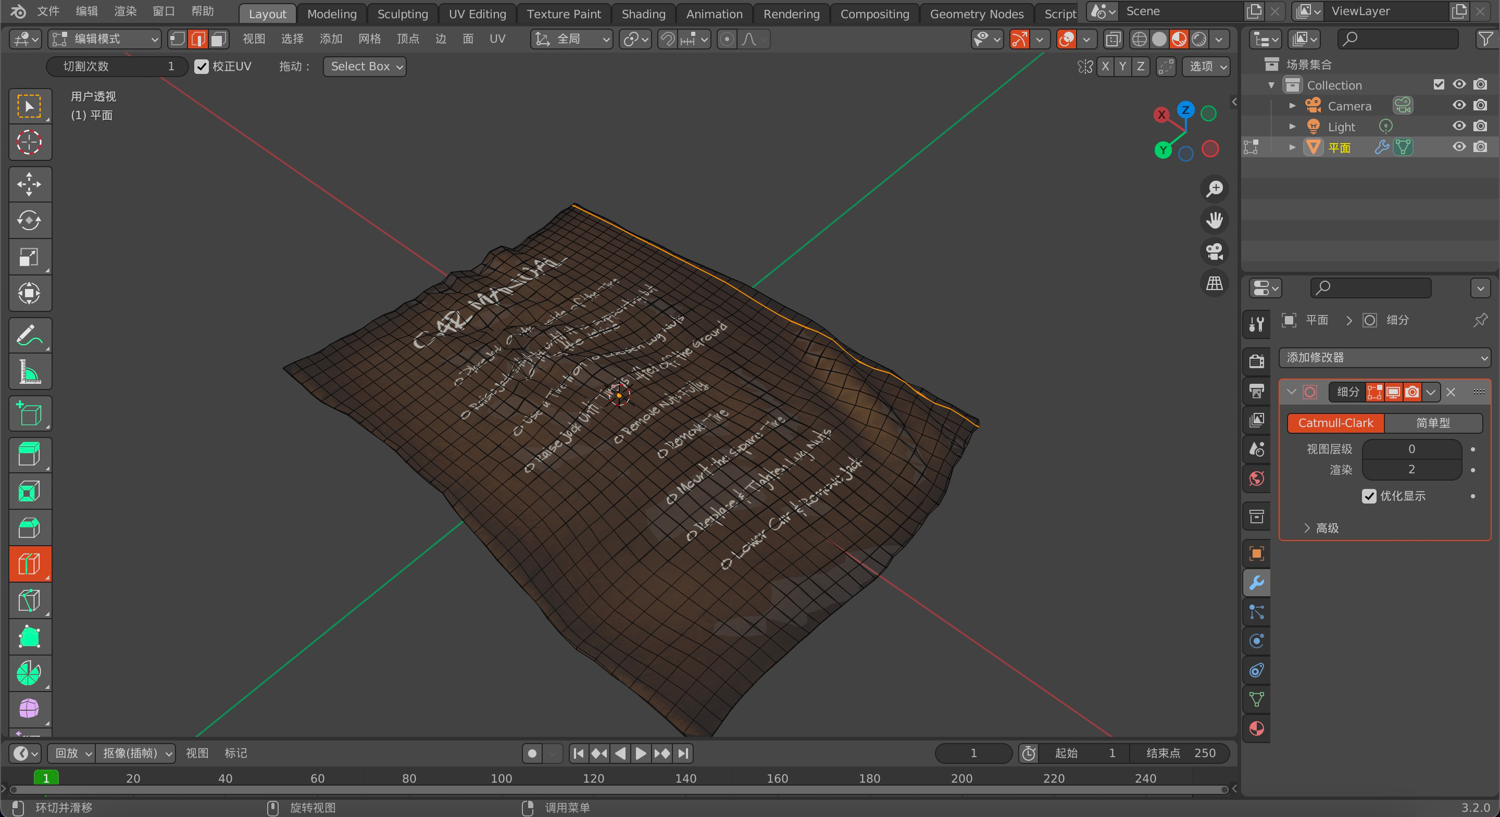Open the Modeling workspace tab
1500x817 pixels.
[x=332, y=14]
